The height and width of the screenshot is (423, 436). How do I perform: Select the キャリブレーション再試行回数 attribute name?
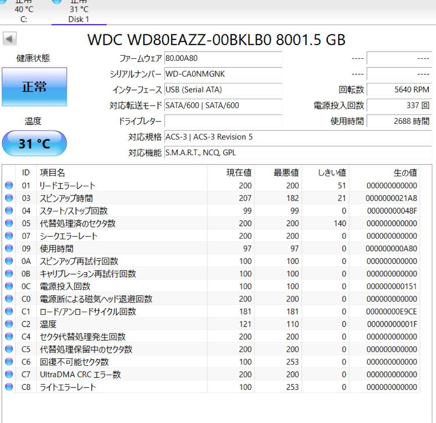pos(88,274)
